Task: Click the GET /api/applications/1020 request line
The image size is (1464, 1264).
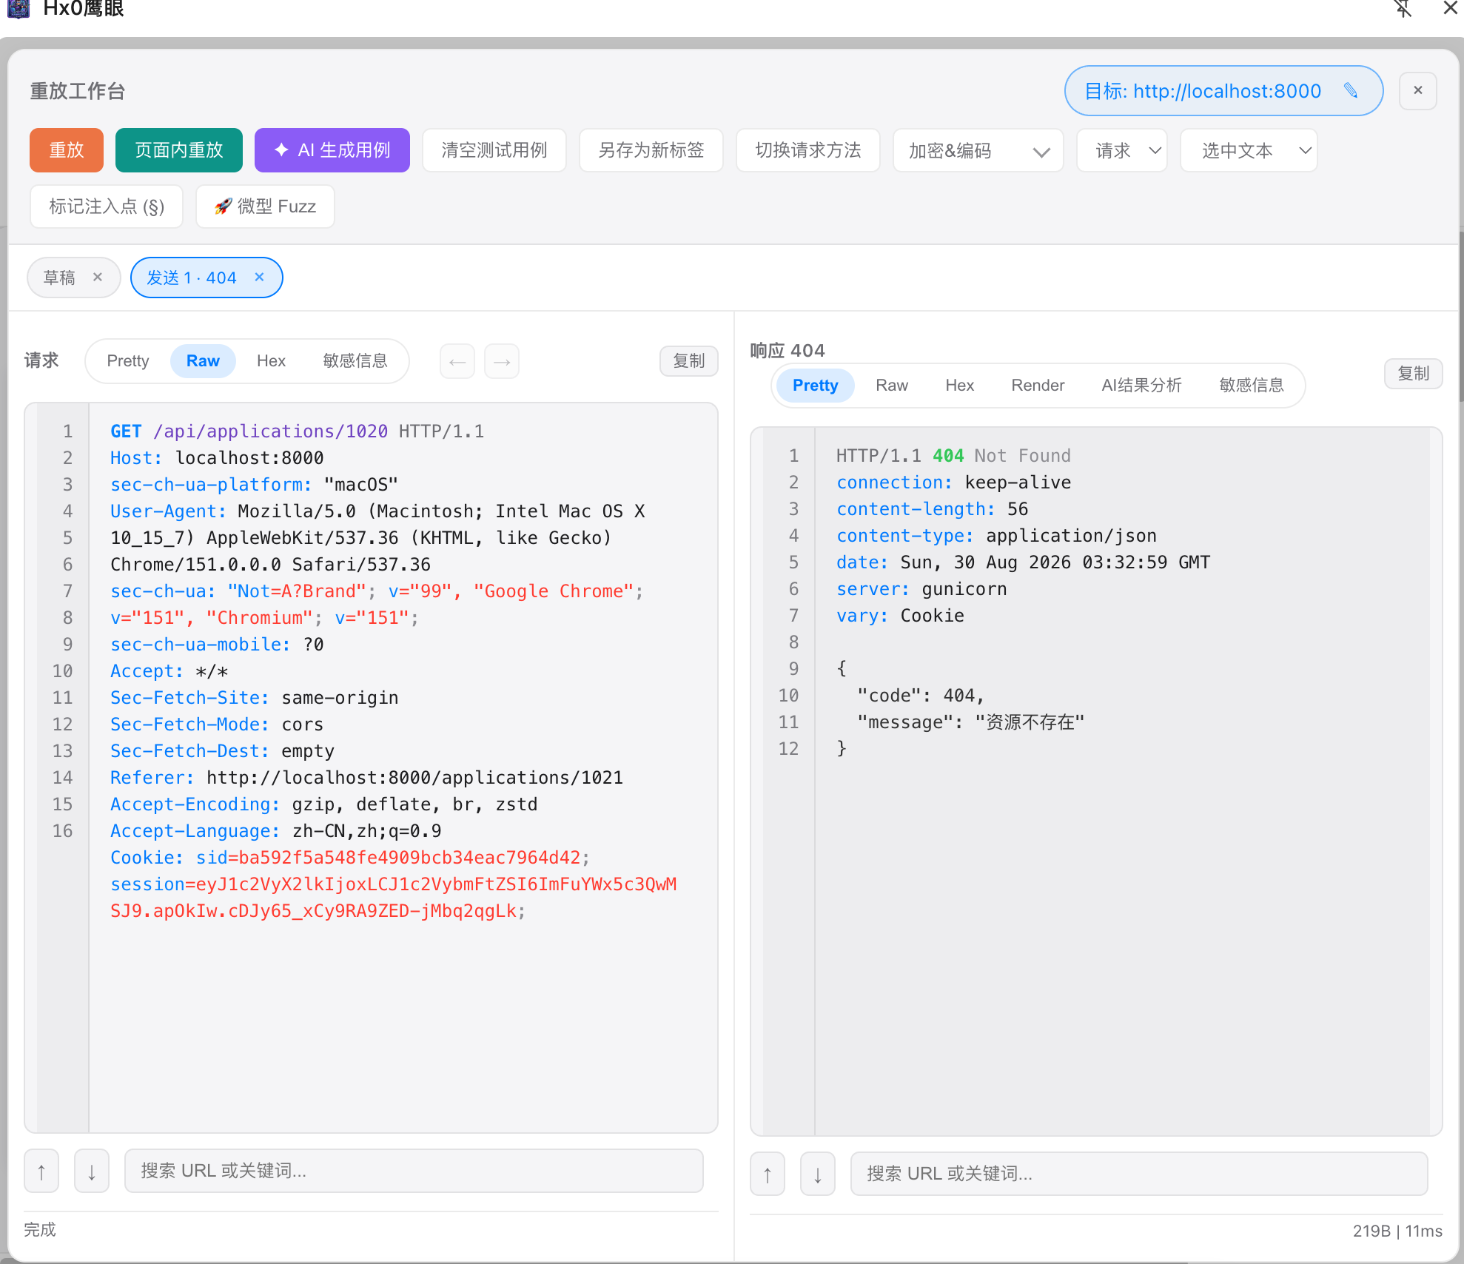Action: coord(297,431)
